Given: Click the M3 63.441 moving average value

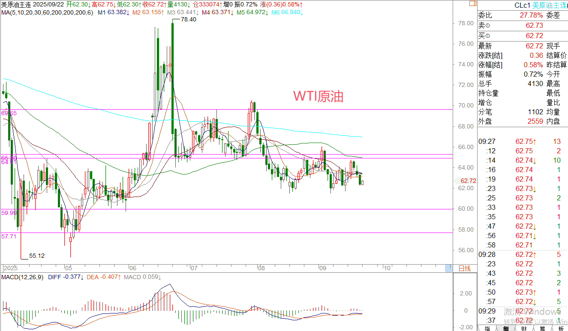Looking at the screenshot, I should (183, 12).
